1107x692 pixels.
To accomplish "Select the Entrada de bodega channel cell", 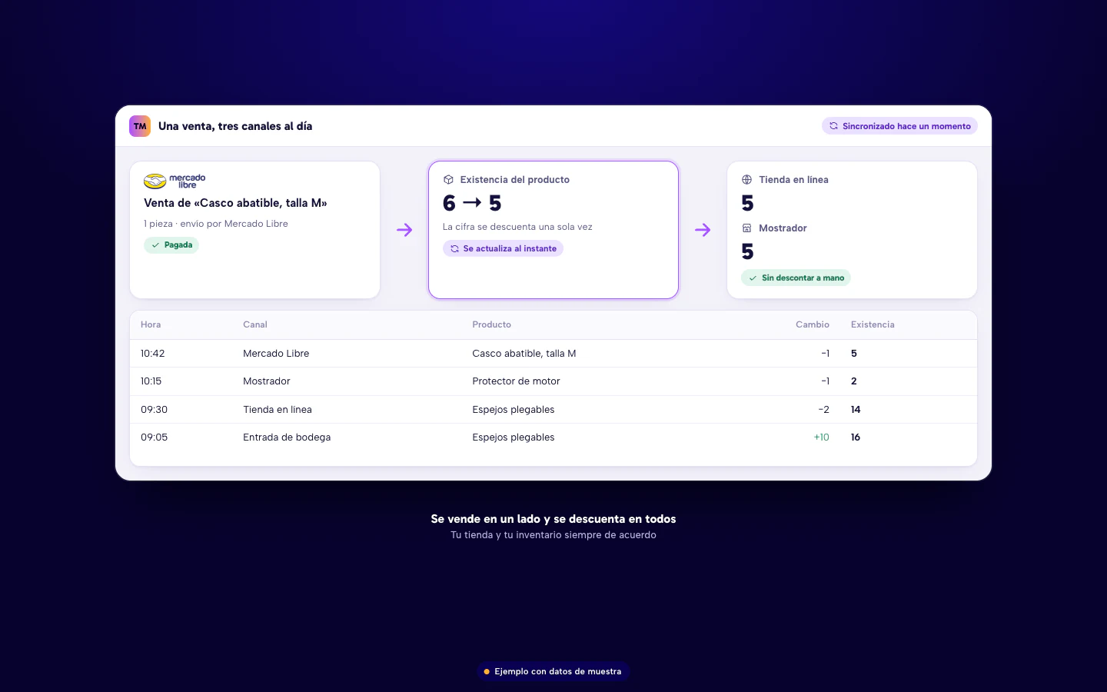I will coord(287,437).
